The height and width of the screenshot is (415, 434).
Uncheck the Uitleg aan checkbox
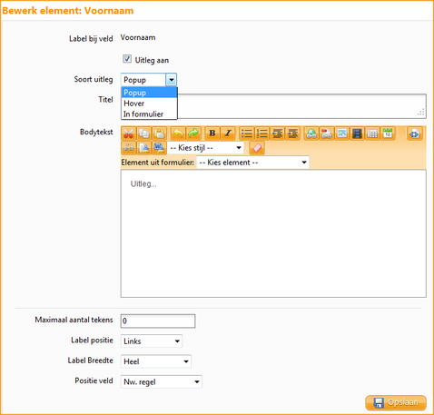click(x=127, y=59)
